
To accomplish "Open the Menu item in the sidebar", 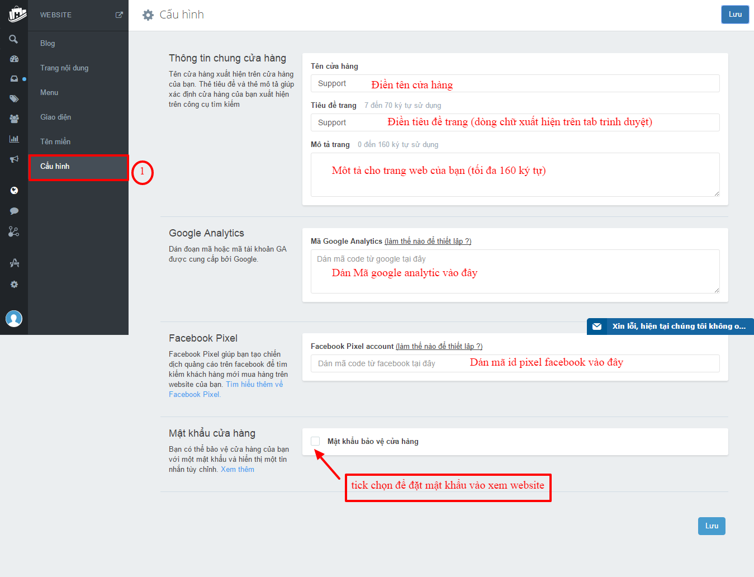I will tap(49, 93).
